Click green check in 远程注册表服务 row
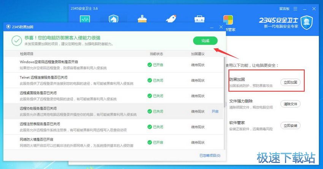 point(150,127)
